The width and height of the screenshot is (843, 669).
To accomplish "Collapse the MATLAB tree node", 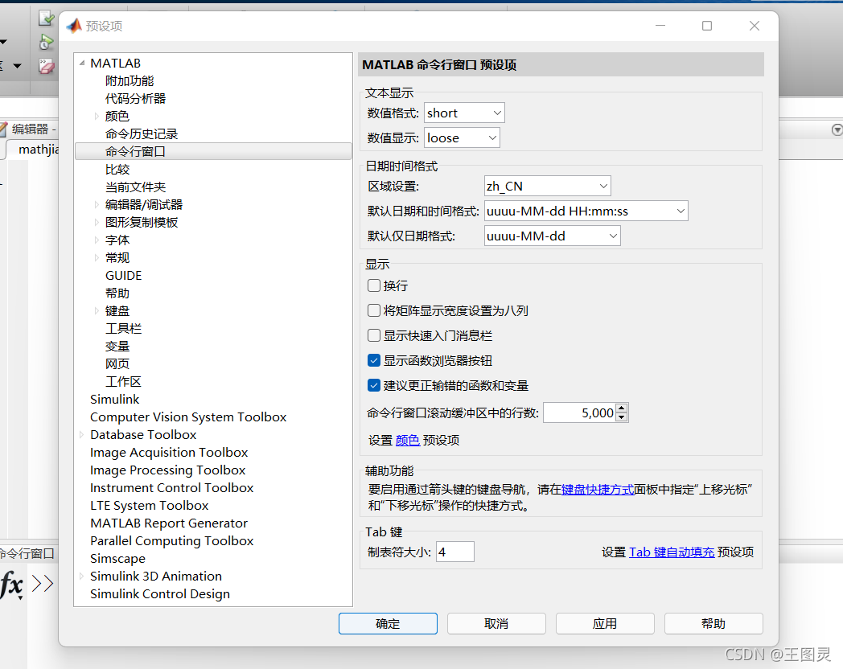I will click(82, 63).
